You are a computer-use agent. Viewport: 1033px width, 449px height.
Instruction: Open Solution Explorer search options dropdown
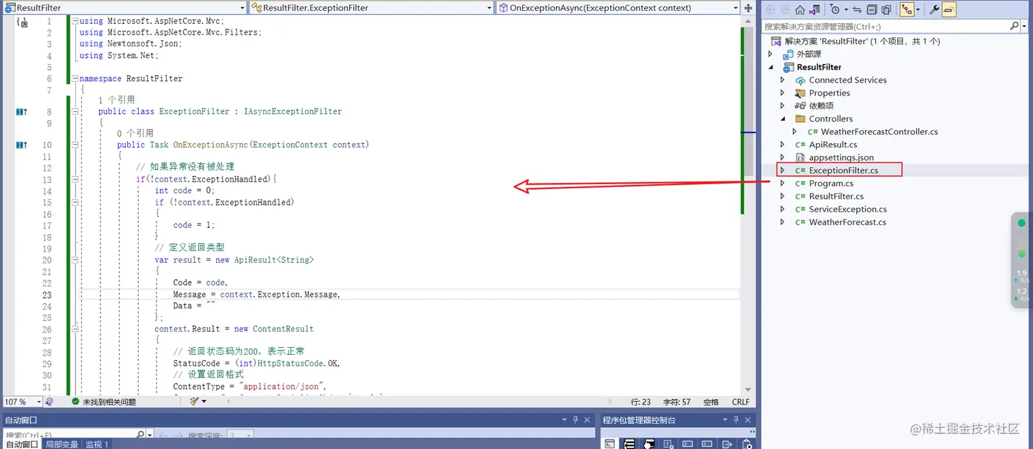point(1023,26)
